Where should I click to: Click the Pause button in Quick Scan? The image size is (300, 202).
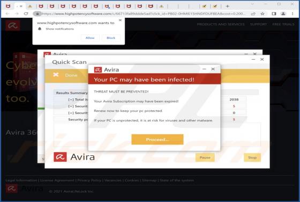205,157
